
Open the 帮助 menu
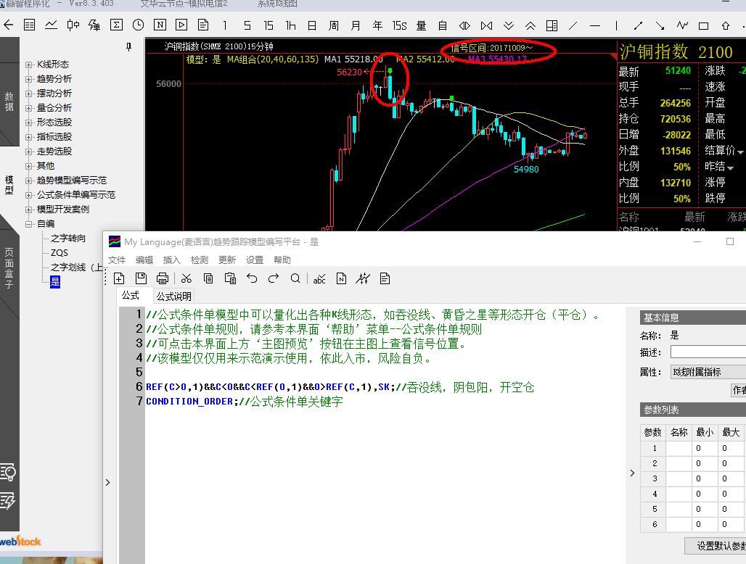(x=282, y=260)
